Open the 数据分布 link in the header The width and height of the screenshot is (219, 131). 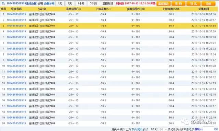[49, 3]
